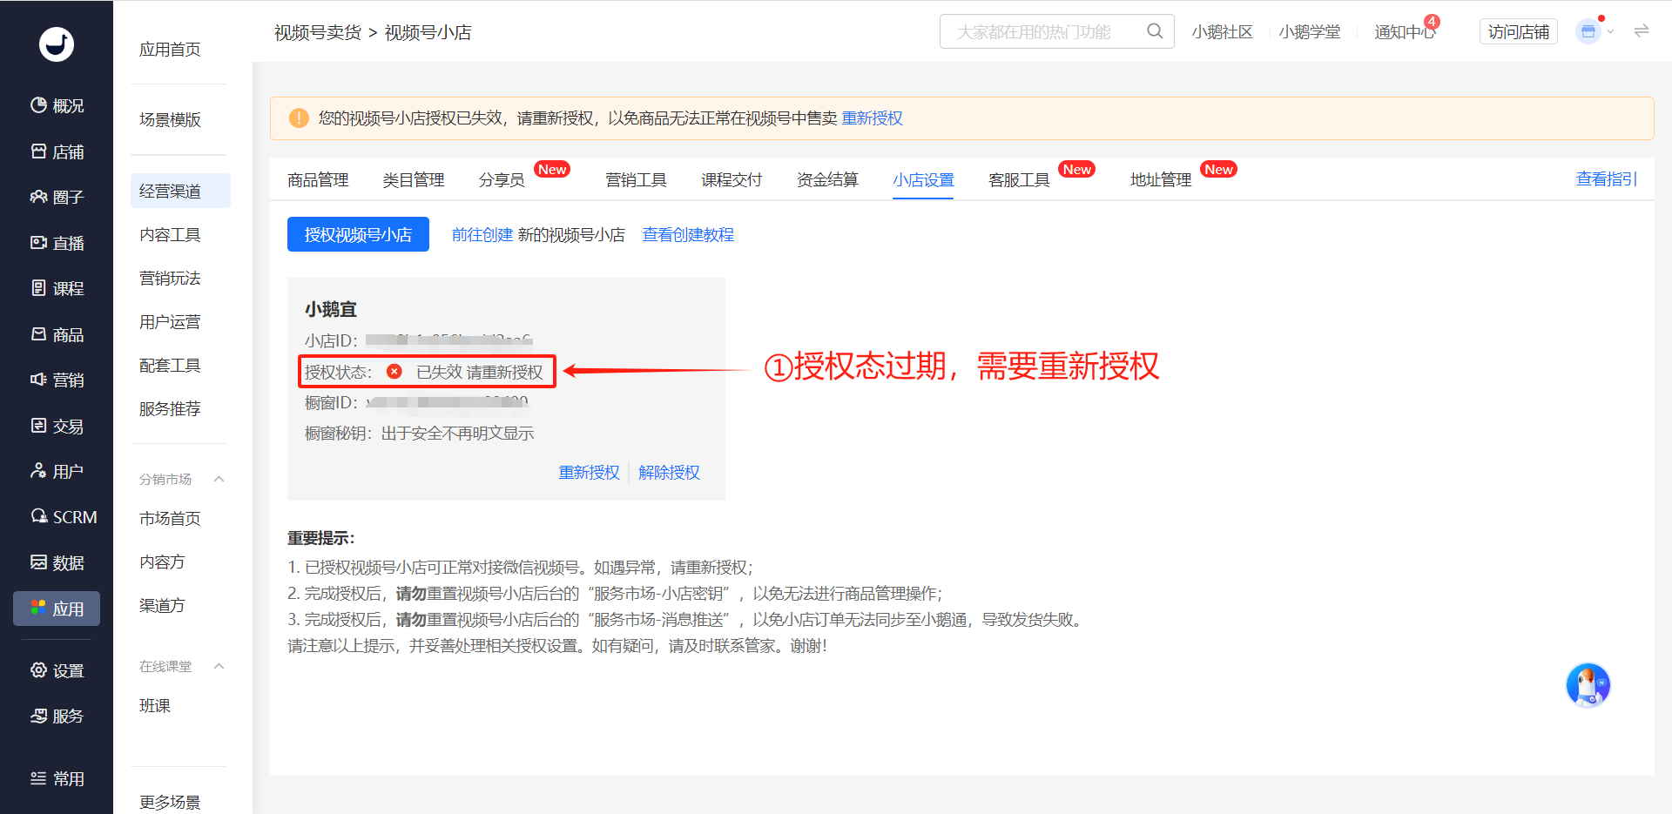Viewport: 1672px width, 814px height.
Task: Click the search magnifier icon
Action: pos(1155,31)
